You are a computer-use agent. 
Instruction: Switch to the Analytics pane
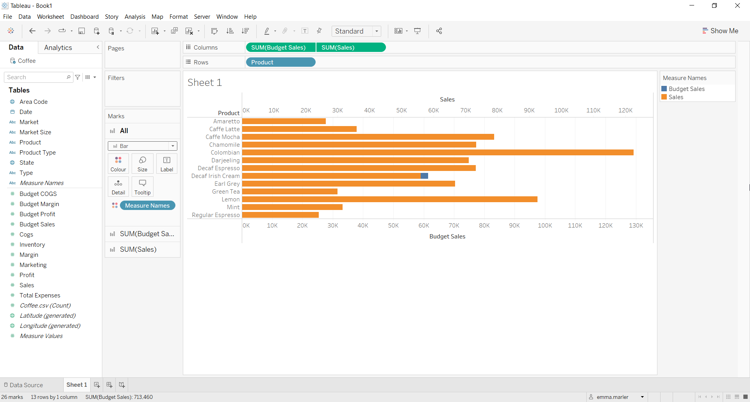[x=58, y=47]
